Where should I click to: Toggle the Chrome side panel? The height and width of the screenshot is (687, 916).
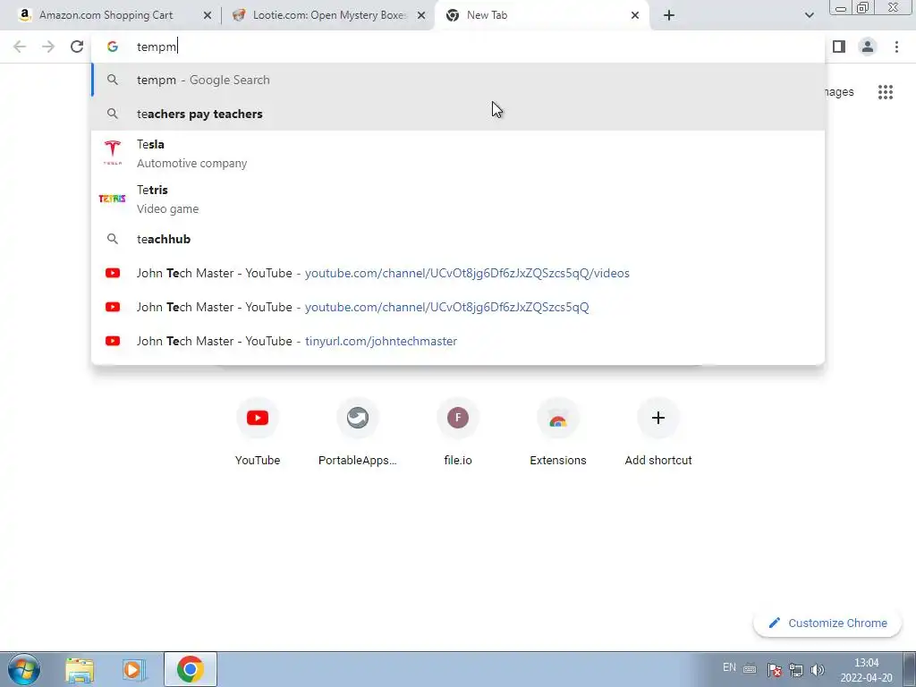(x=839, y=47)
